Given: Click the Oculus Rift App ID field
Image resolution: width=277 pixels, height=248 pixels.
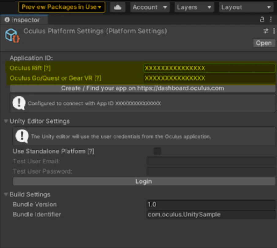Looking at the screenshot, I should tap(209, 68).
